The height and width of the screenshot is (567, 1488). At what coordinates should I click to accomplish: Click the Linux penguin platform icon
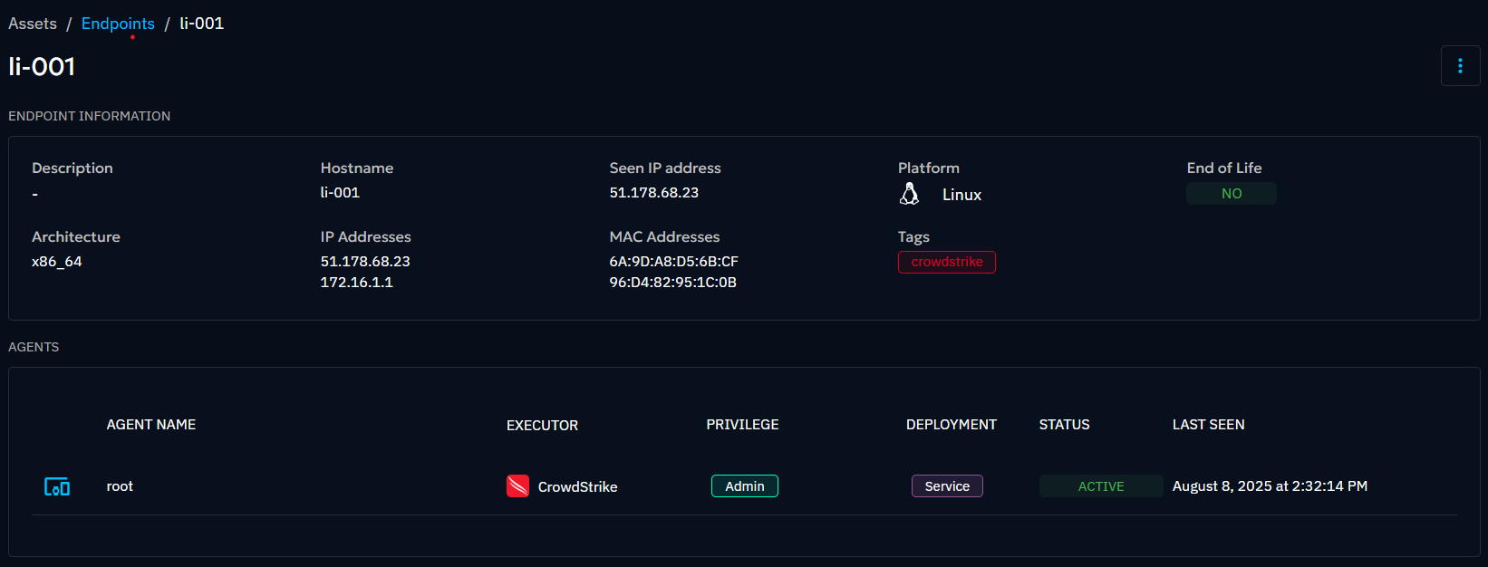click(x=909, y=194)
